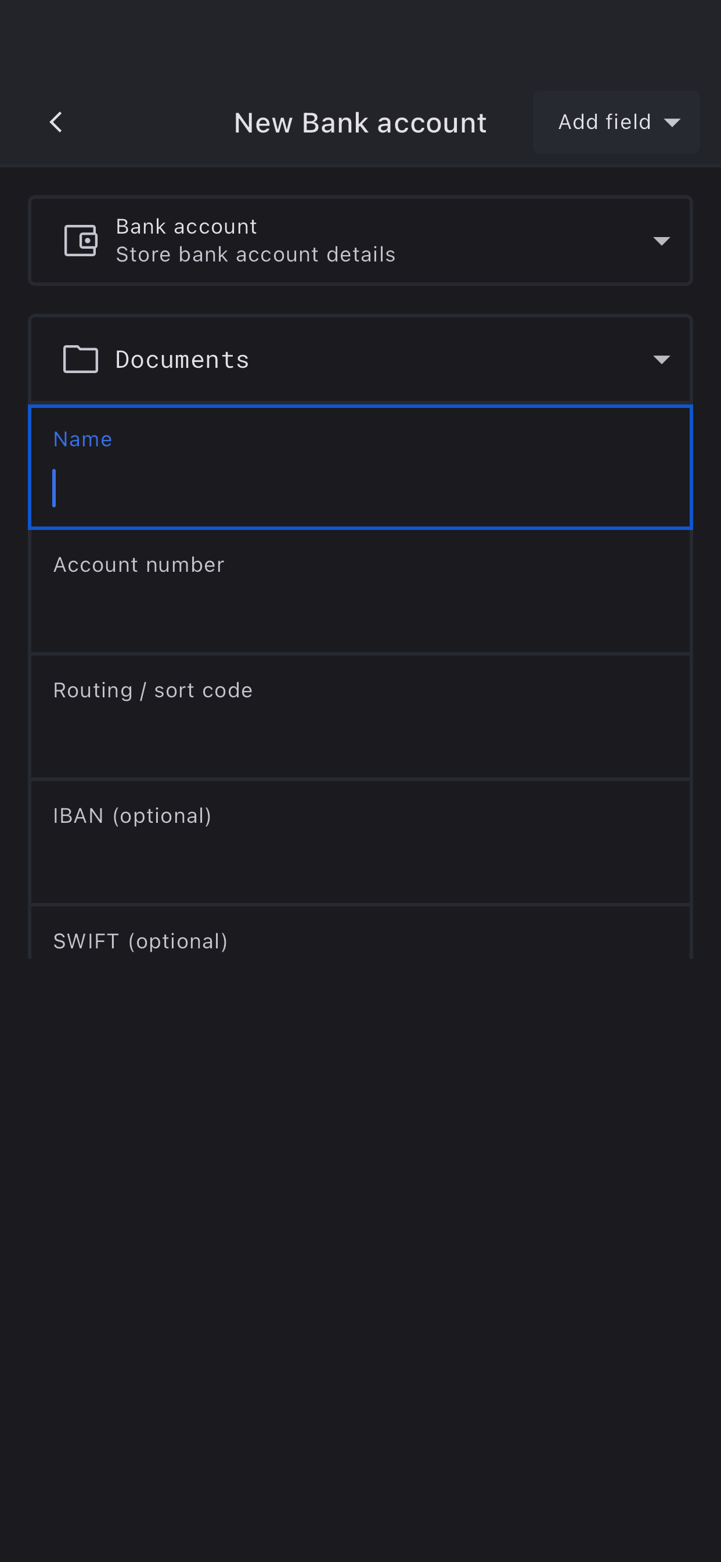Viewport: 721px width, 1562px height.
Task: Click the folder icon beside Documents
Action: (81, 359)
